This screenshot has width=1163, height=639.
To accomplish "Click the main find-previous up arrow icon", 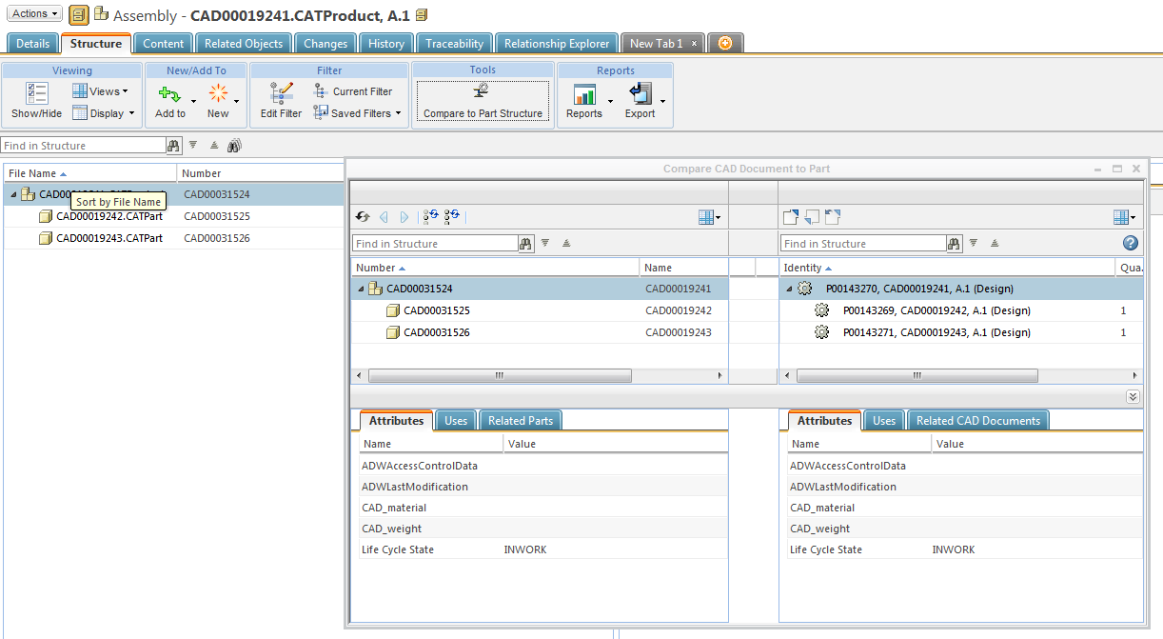I will point(214,146).
